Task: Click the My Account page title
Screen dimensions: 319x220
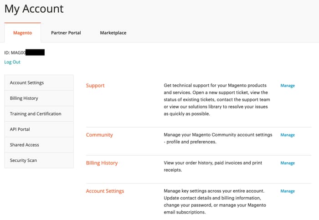Action: 34,9
